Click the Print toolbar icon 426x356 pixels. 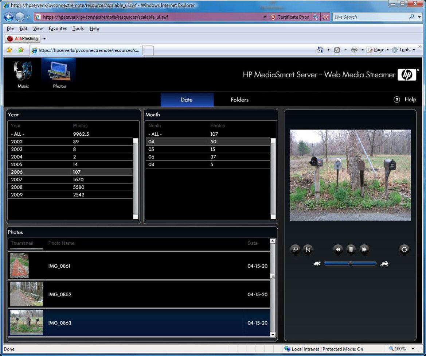pyautogui.click(x=354, y=50)
